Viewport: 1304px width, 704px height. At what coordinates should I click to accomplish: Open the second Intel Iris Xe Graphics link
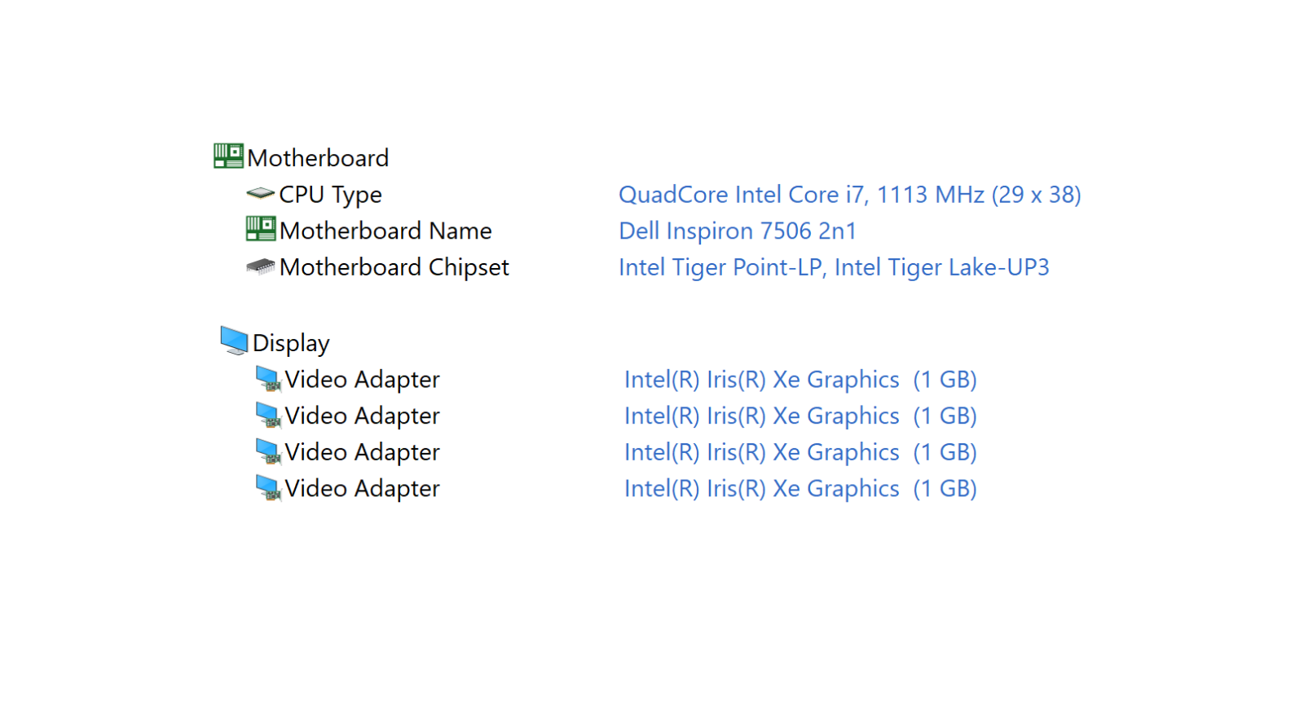tap(800, 416)
